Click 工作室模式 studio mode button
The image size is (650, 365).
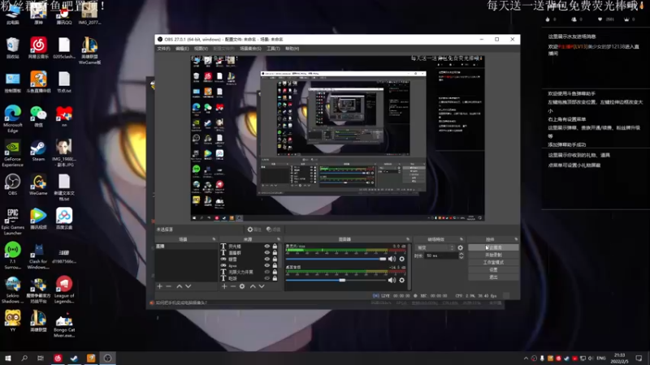tap(493, 262)
